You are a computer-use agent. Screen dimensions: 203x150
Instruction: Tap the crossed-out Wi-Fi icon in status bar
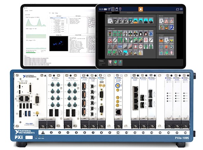click(x=109, y=9)
